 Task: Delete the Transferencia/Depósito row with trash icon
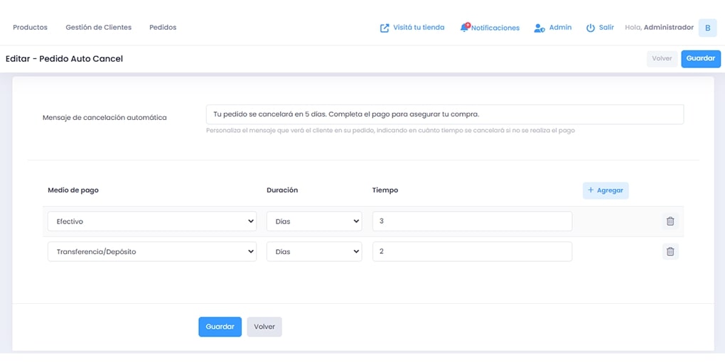(x=670, y=251)
